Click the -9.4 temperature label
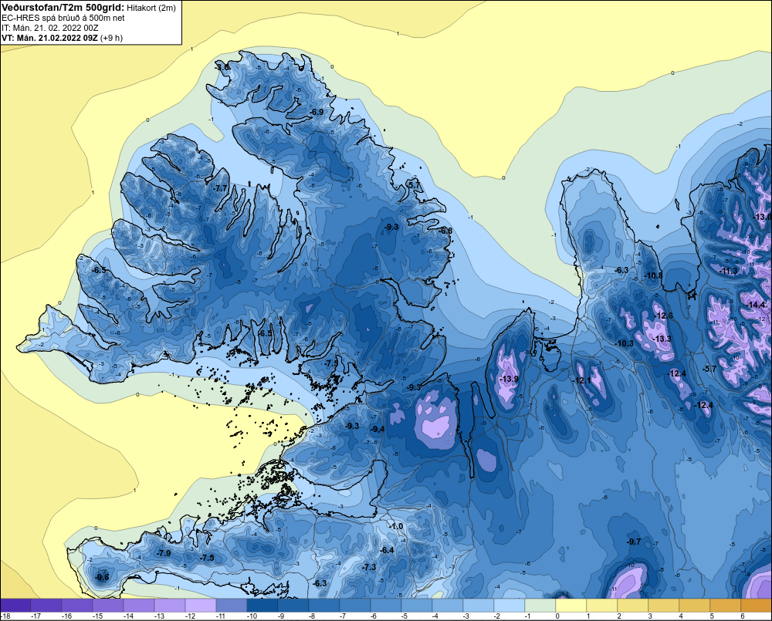Screen dimensions: 772x621 pyautogui.click(x=378, y=429)
